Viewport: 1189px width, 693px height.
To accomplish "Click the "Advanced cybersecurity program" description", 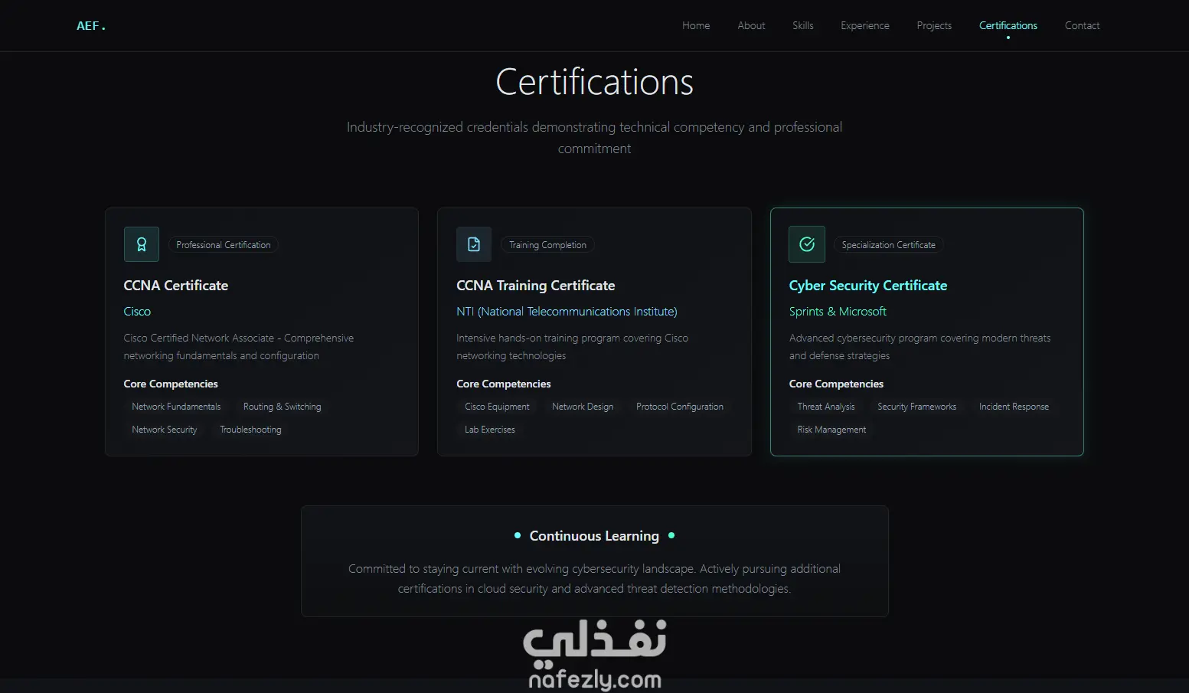I will (x=920, y=347).
